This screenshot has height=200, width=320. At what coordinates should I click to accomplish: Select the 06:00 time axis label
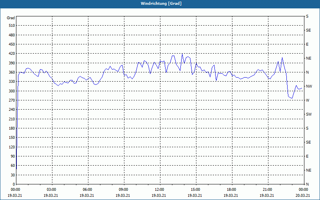click(88, 189)
